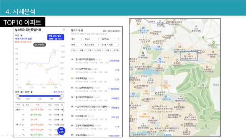Open the 매매 transaction type dropdown

77,45
